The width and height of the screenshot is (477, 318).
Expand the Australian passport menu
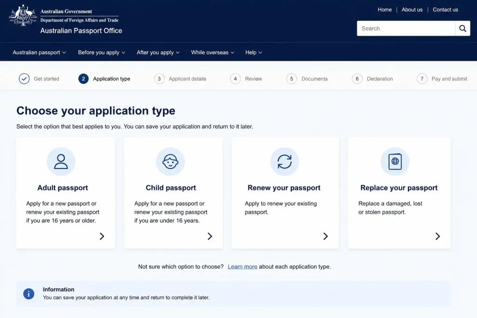[x=39, y=52]
